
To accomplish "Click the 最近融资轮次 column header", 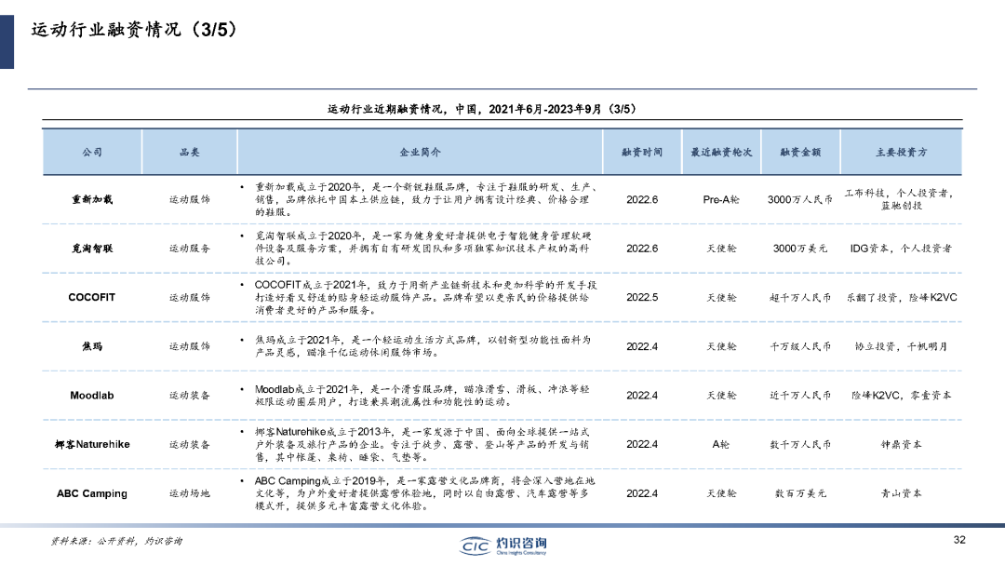I will click(x=721, y=152).
